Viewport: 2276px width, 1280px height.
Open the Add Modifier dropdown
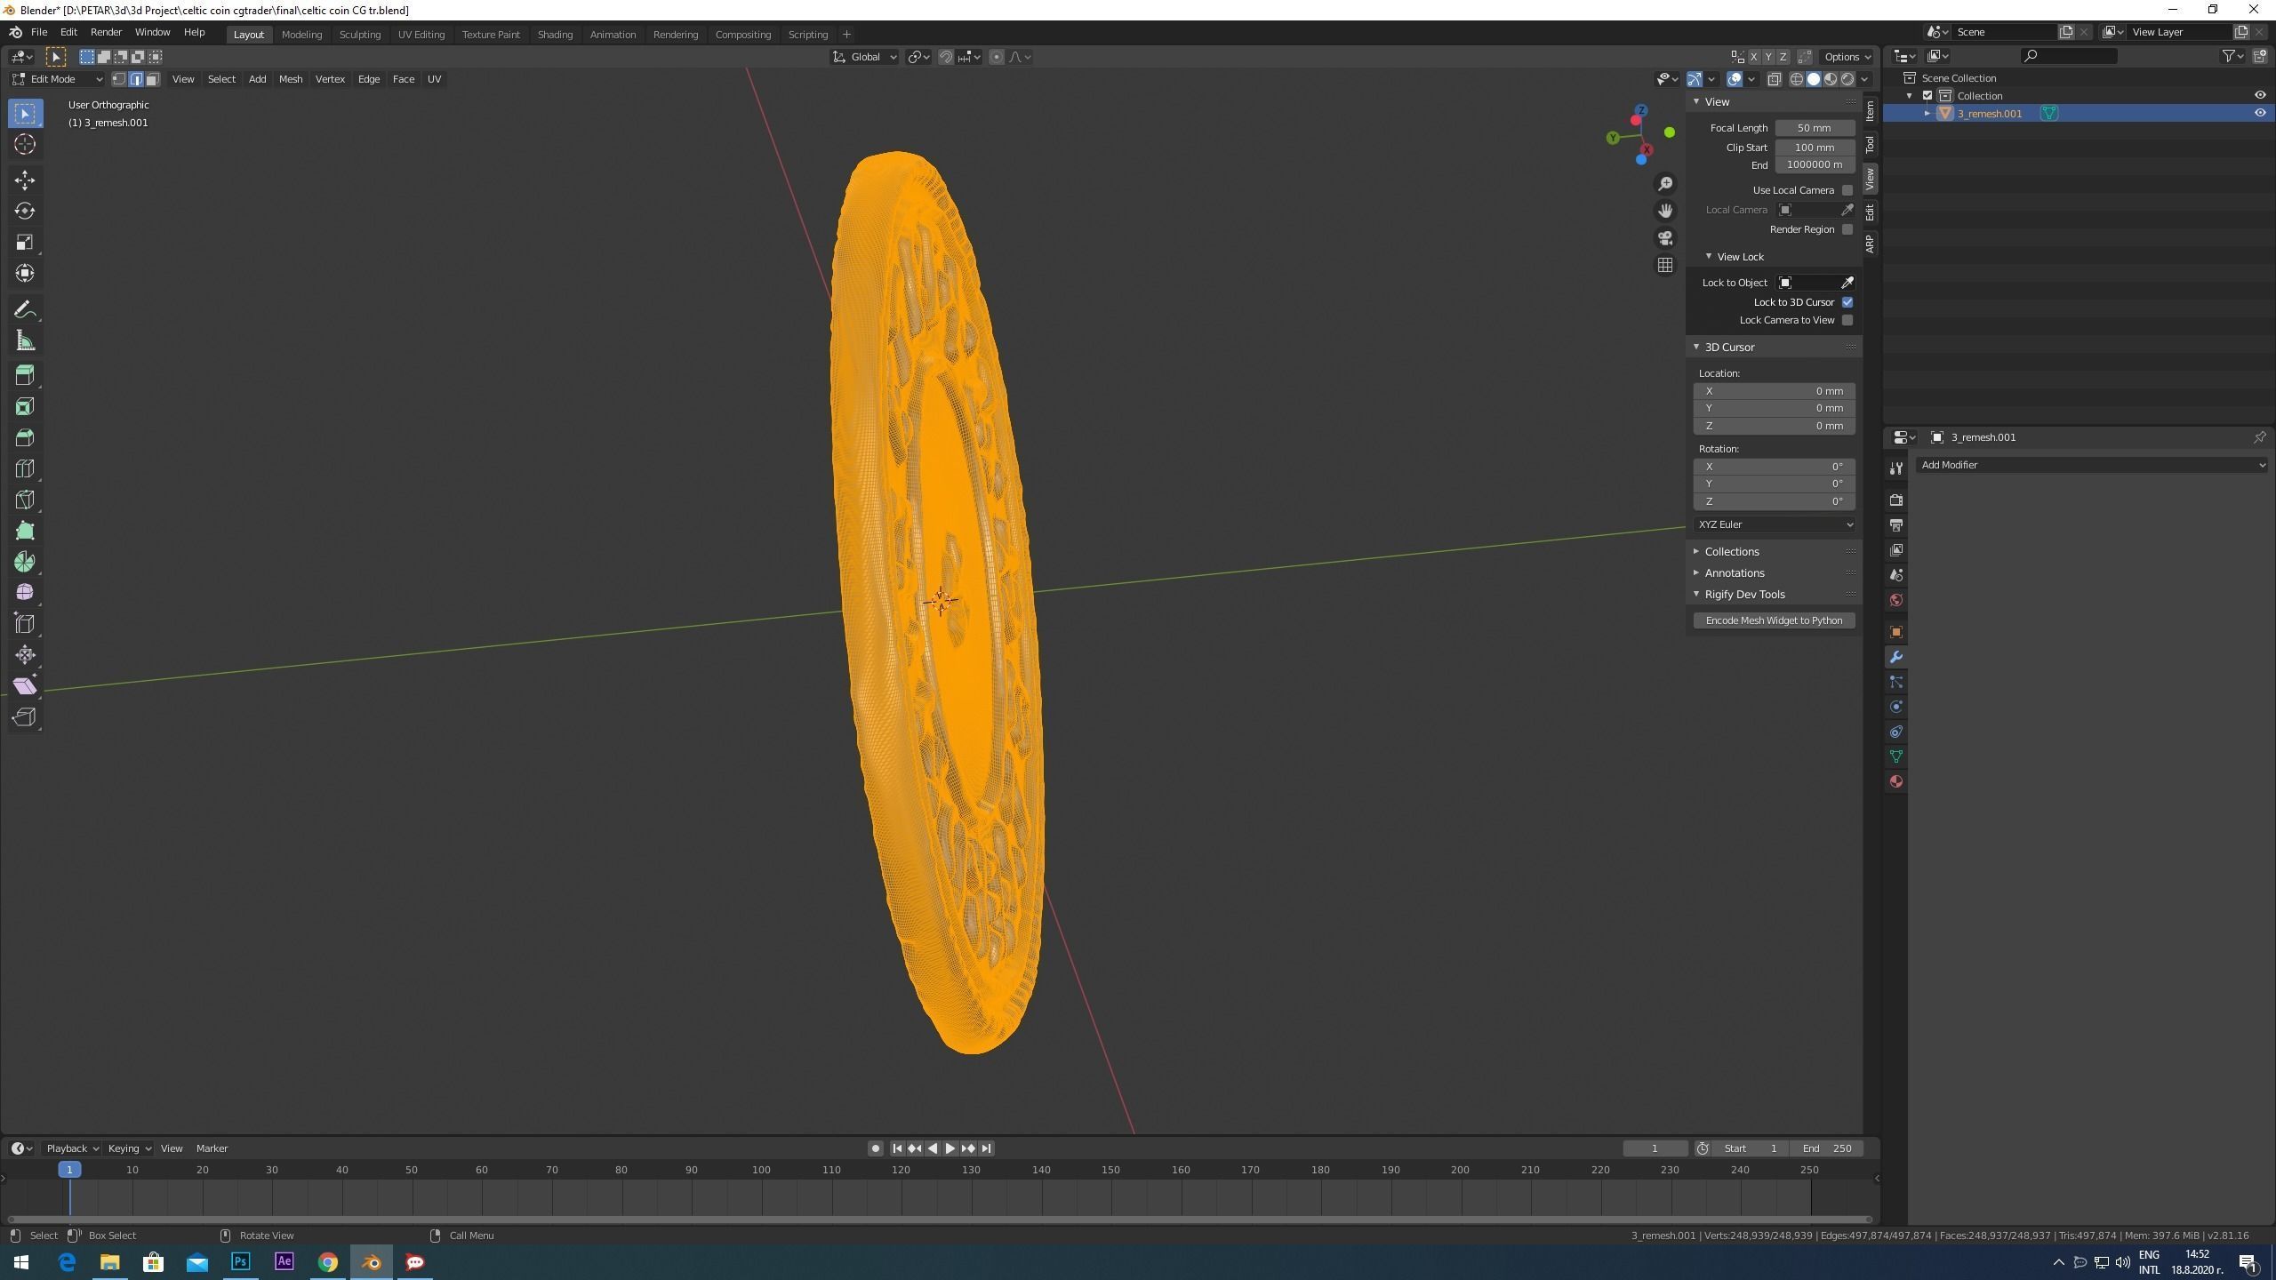coord(2091,465)
